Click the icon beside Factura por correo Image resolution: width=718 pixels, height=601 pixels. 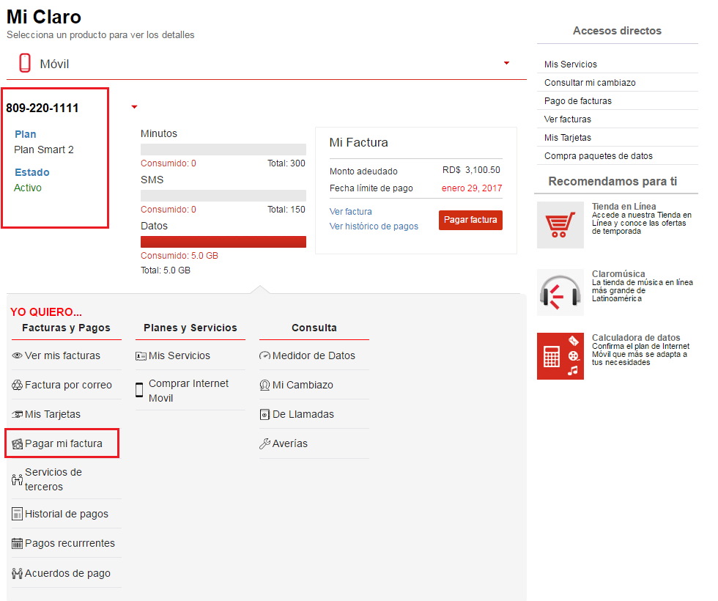pos(17,385)
